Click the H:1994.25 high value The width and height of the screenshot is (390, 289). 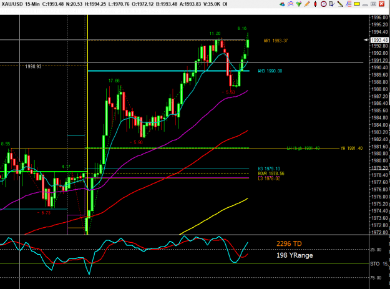(95, 4)
